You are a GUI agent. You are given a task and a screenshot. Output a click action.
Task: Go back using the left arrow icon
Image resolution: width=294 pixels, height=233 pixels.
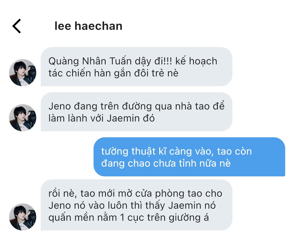coord(17,26)
